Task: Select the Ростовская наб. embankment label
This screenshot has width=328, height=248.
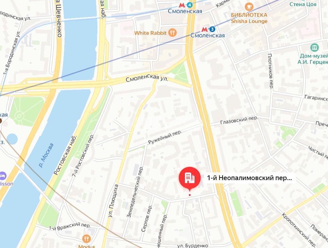Action: coord(65,155)
